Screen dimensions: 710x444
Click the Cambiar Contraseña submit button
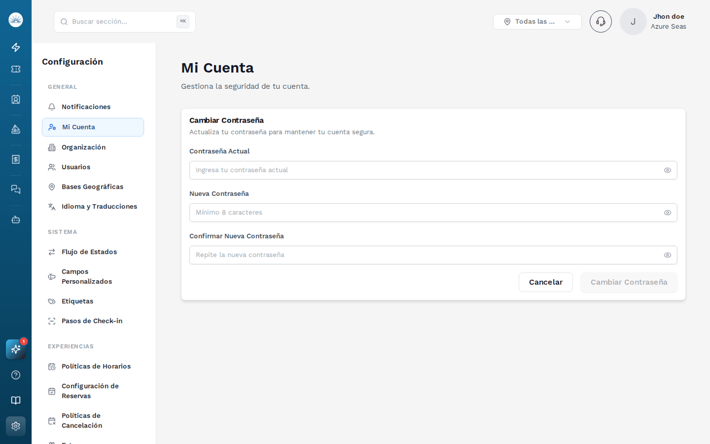coord(629,282)
